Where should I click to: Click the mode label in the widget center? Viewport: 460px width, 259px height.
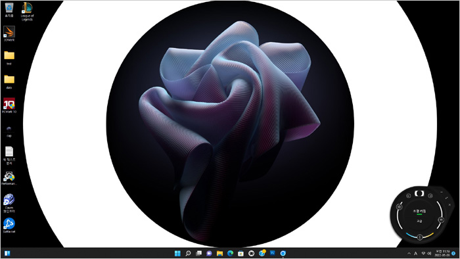pyautogui.click(x=419, y=211)
